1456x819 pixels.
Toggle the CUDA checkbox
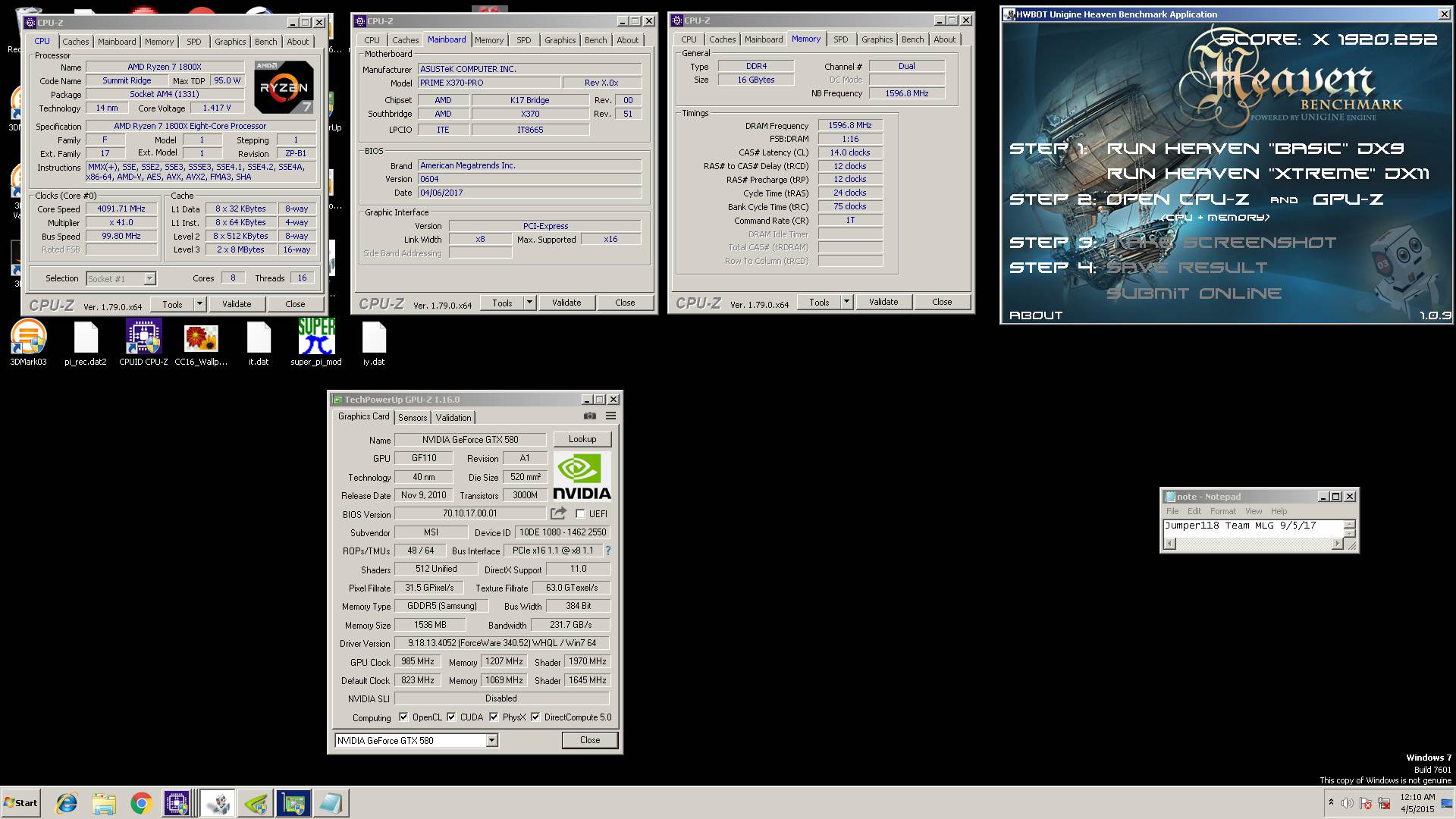(451, 717)
